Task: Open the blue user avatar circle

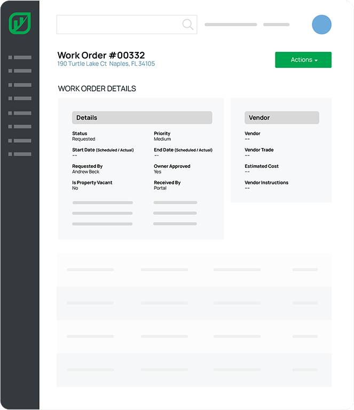Action: point(321,25)
